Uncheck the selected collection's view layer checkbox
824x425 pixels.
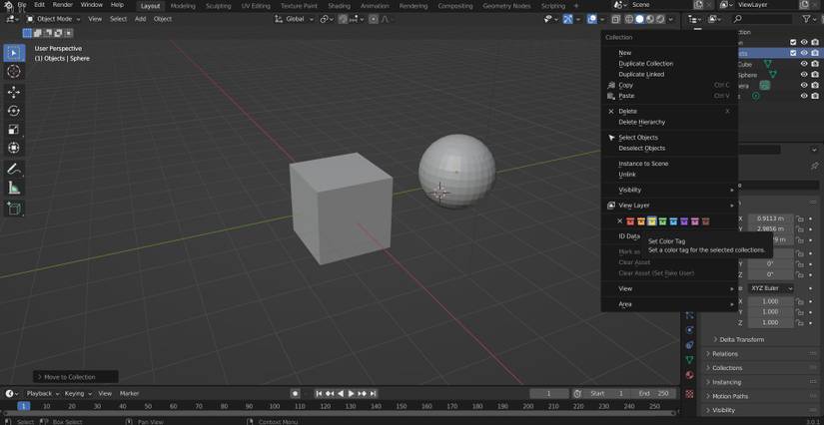coord(793,53)
